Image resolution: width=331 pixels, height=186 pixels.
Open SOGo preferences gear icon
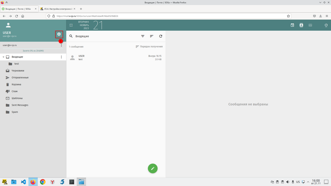59,34
